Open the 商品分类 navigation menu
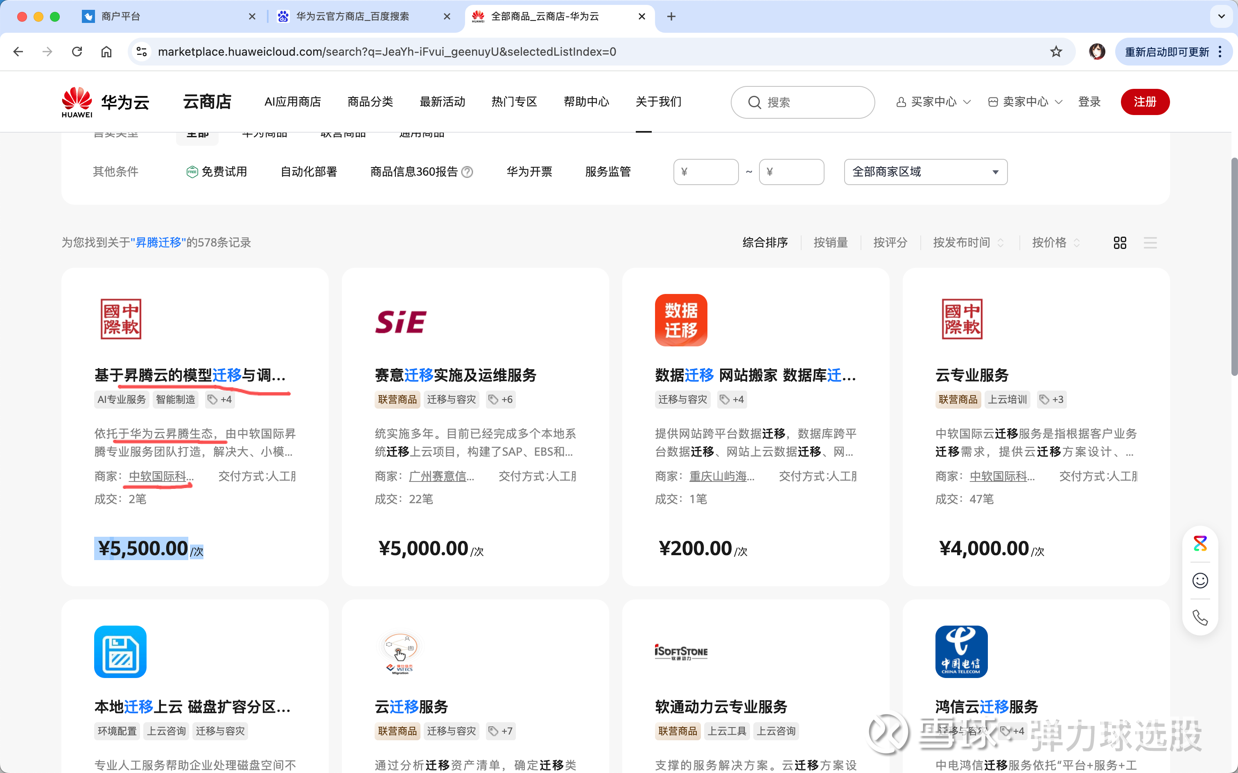This screenshot has height=773, width=1238. click(370, 102)
